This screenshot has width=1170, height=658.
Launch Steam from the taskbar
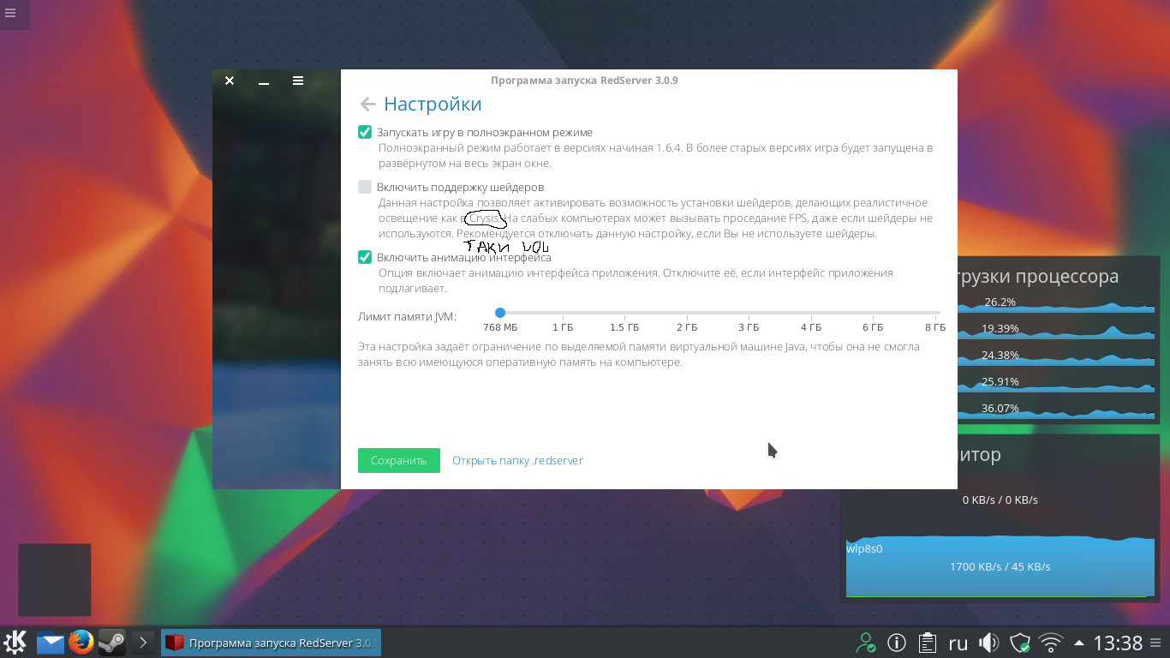(x=112, y=642)
